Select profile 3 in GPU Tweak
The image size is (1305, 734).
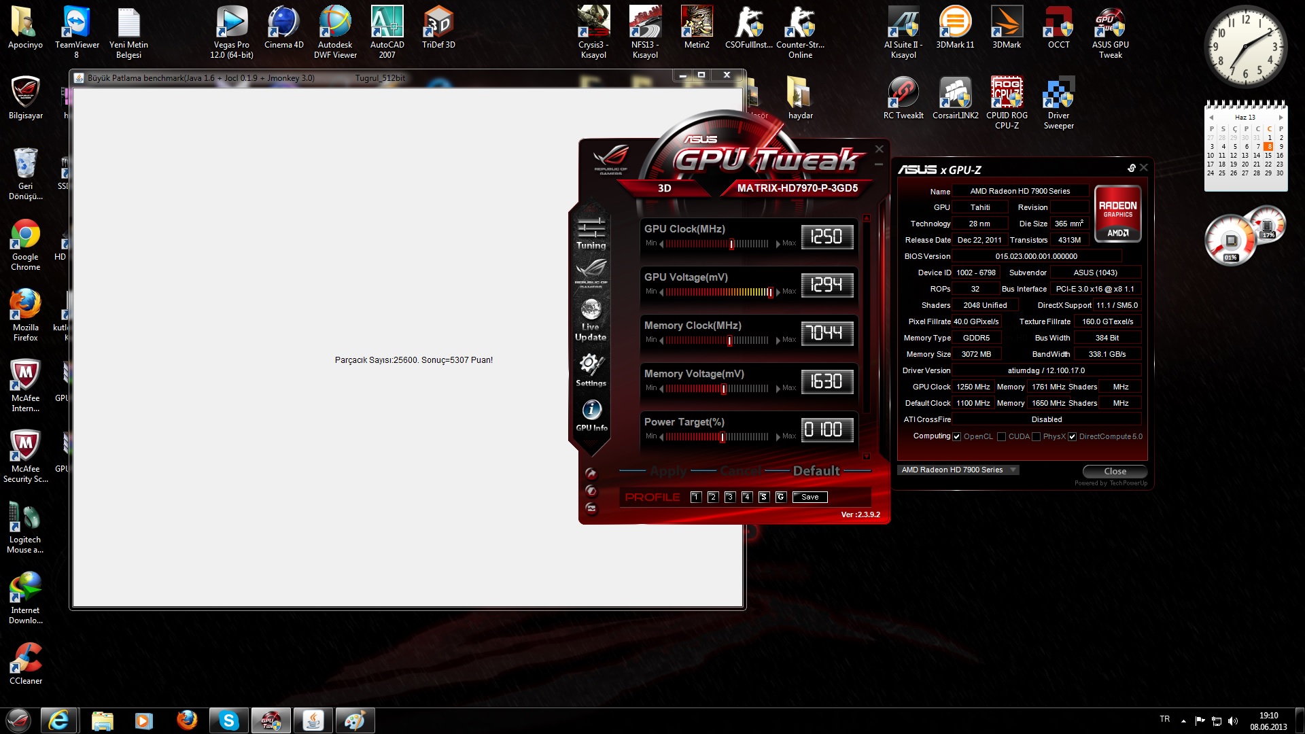729,497
